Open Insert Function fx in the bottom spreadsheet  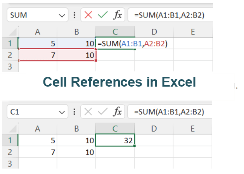[118, 112]
